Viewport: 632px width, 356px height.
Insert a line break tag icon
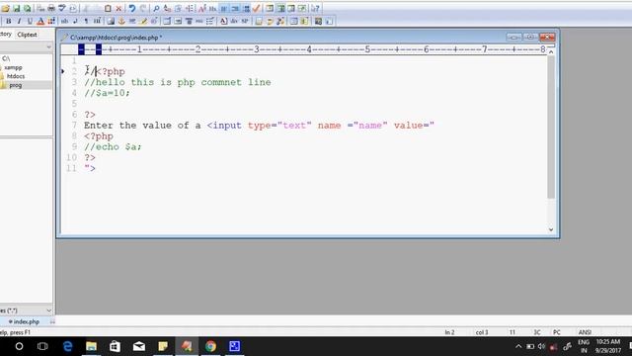(75, 21)
